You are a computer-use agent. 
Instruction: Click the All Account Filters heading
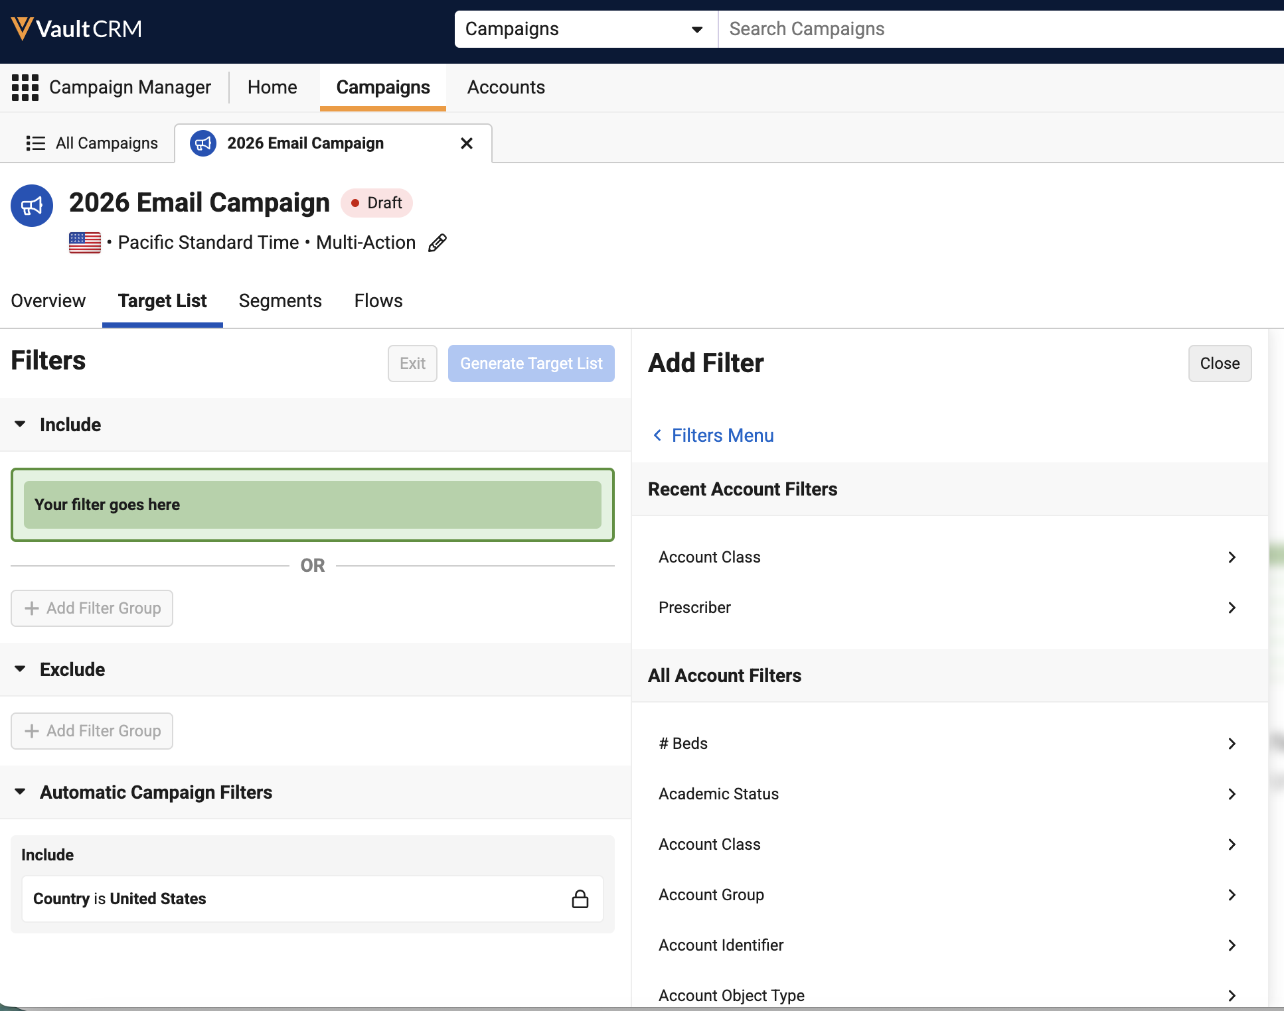click(x=724, y=676)
